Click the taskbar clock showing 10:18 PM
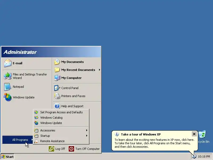This screenshot has height=160, width=213. (204, 157)
